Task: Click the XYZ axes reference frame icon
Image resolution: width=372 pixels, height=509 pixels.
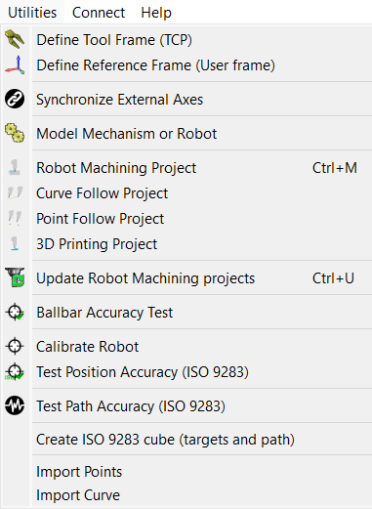Action: pos(15,64)
